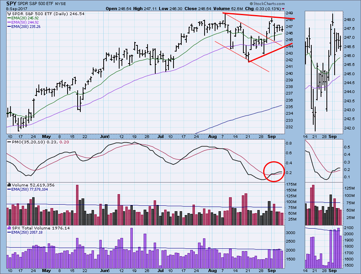Click the candlestick icon beside SPDR legend
361x274 pixels.
tap(9, 14)
